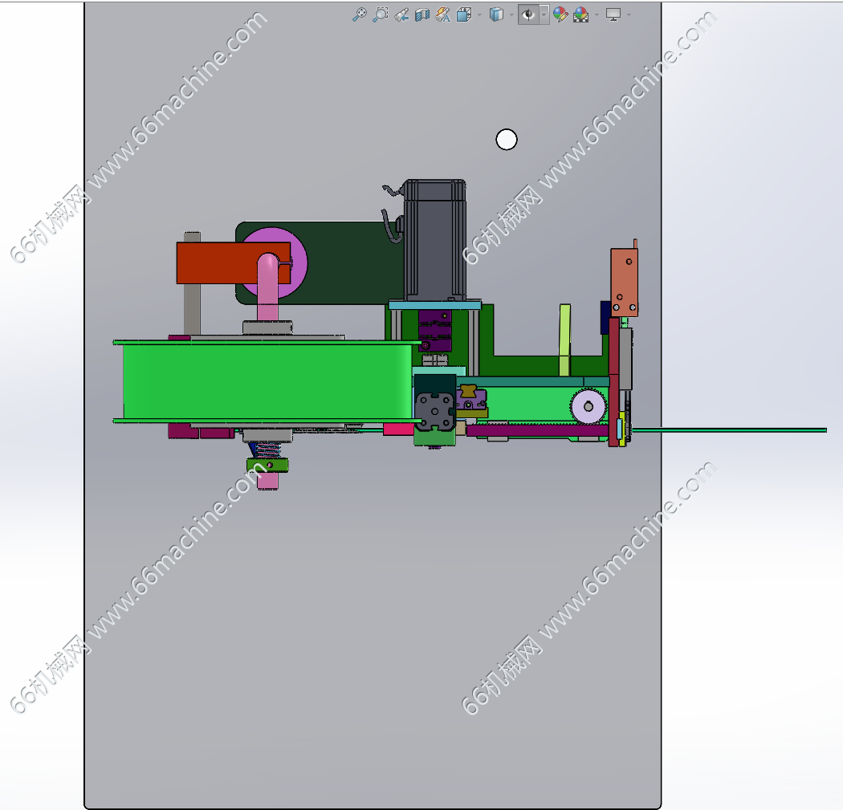Activate the Section View tool
The height and width of the screenshot is (810, 843).
click(x=422, y=15)
